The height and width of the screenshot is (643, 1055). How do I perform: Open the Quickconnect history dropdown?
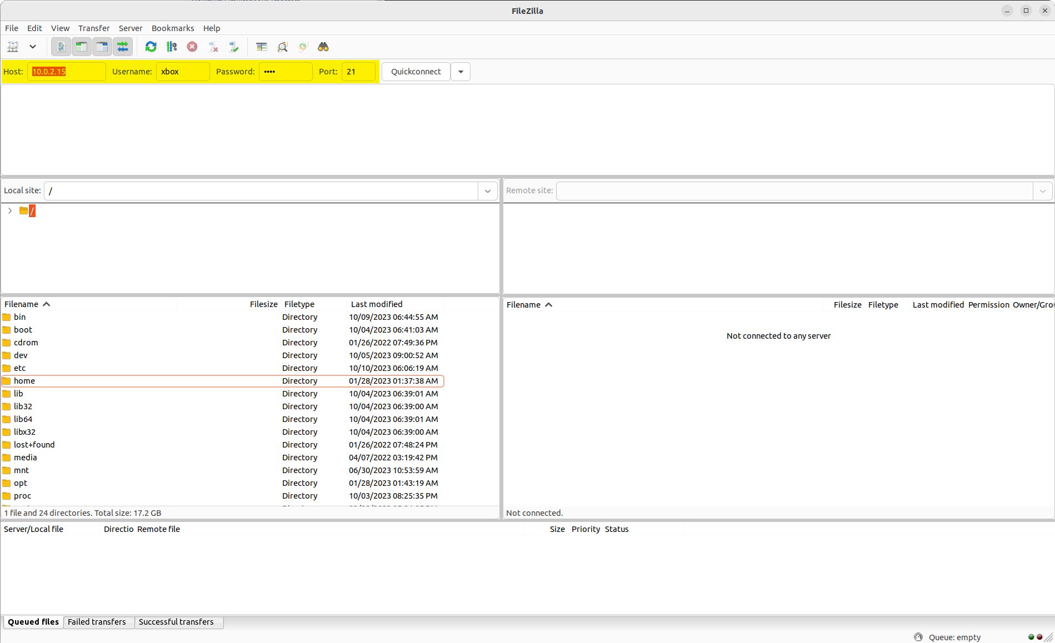[x=461, y=72]
